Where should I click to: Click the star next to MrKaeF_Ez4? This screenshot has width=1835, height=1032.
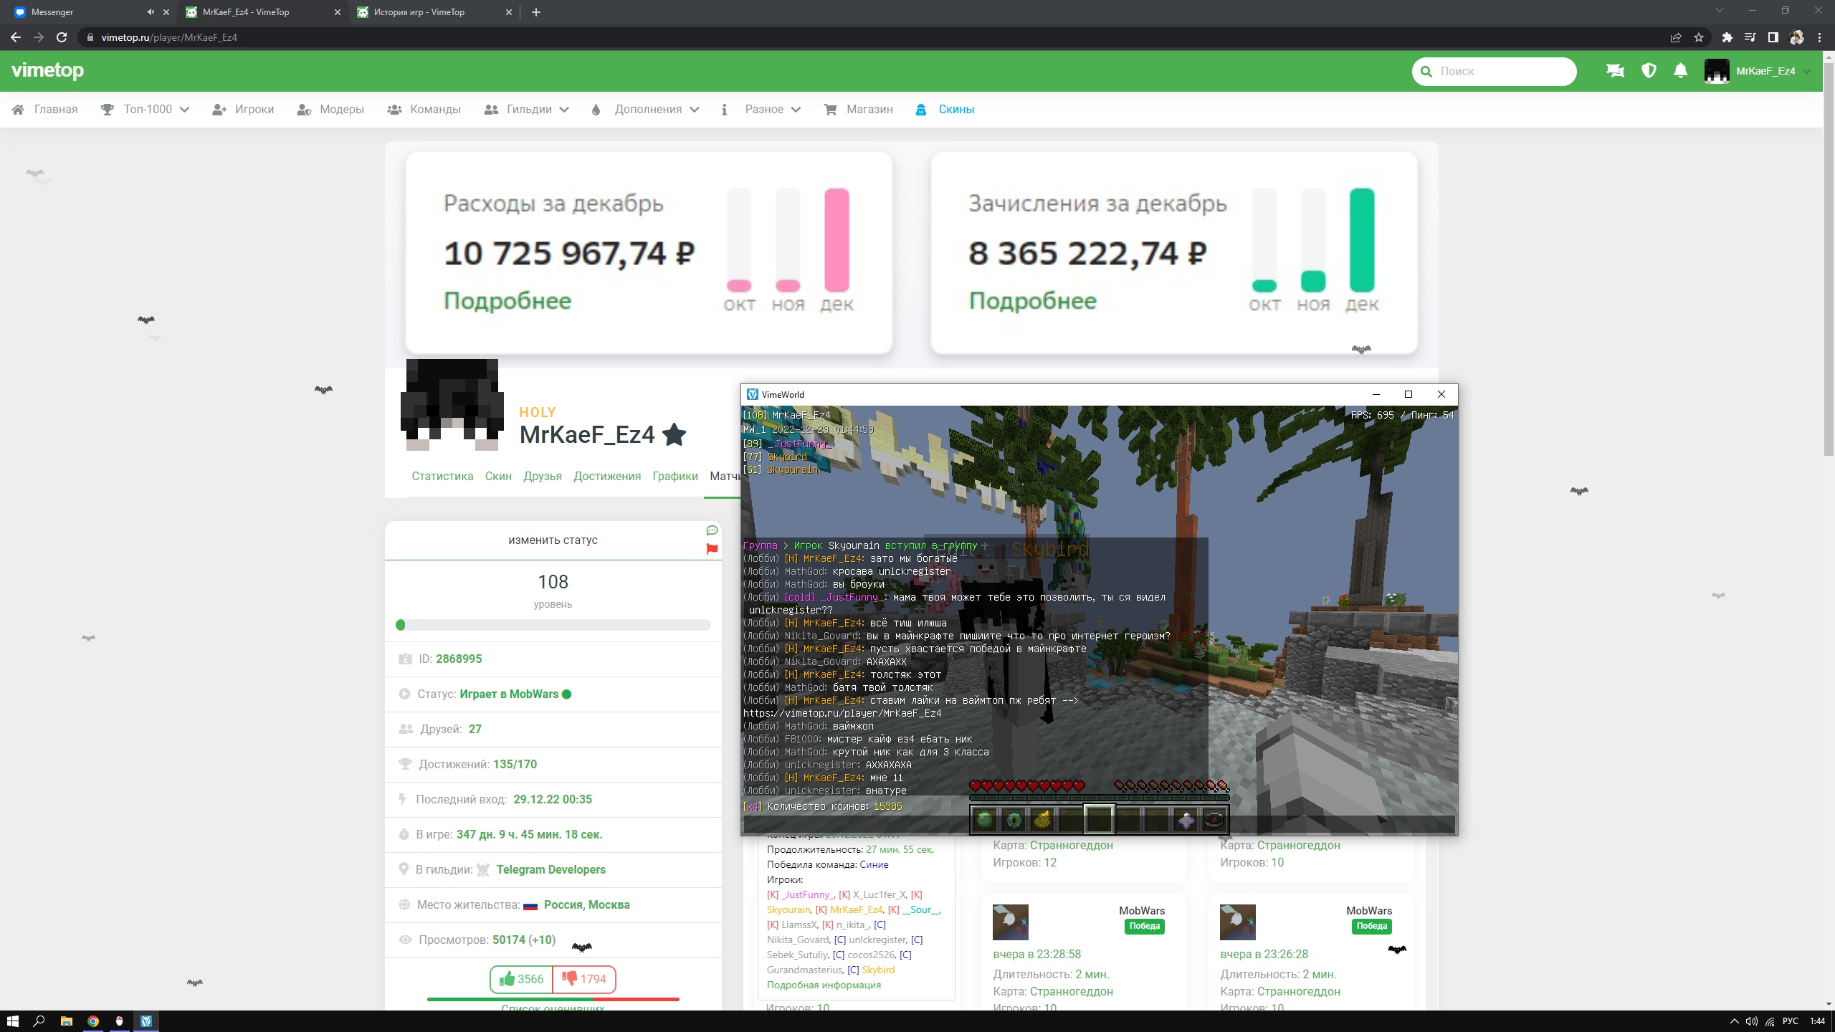675,434
